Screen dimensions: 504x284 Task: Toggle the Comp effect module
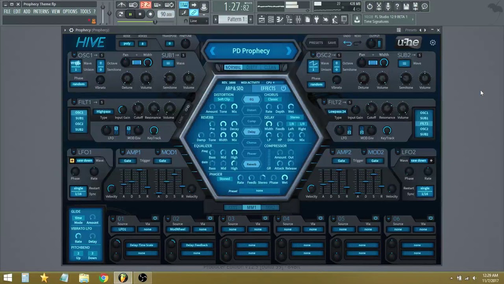pyautogui.click(x=252, y=121)
